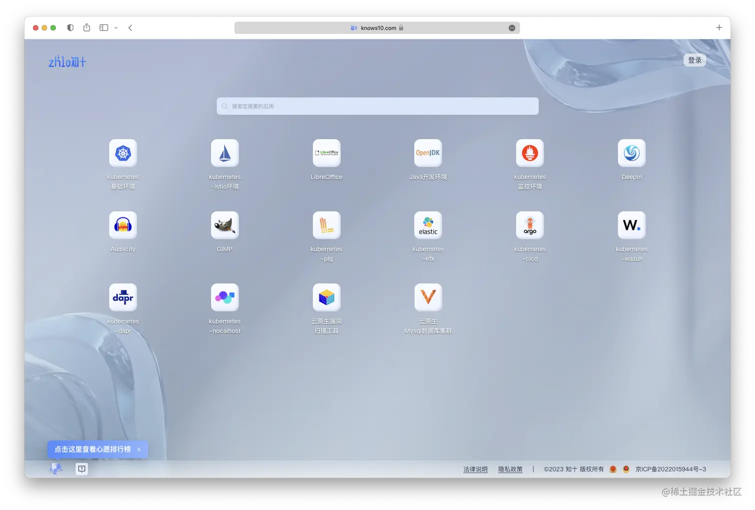Open the kubernetes 监控环境 Prometheus icon
The image size is (755, 510).
click(x=530, y=153)
